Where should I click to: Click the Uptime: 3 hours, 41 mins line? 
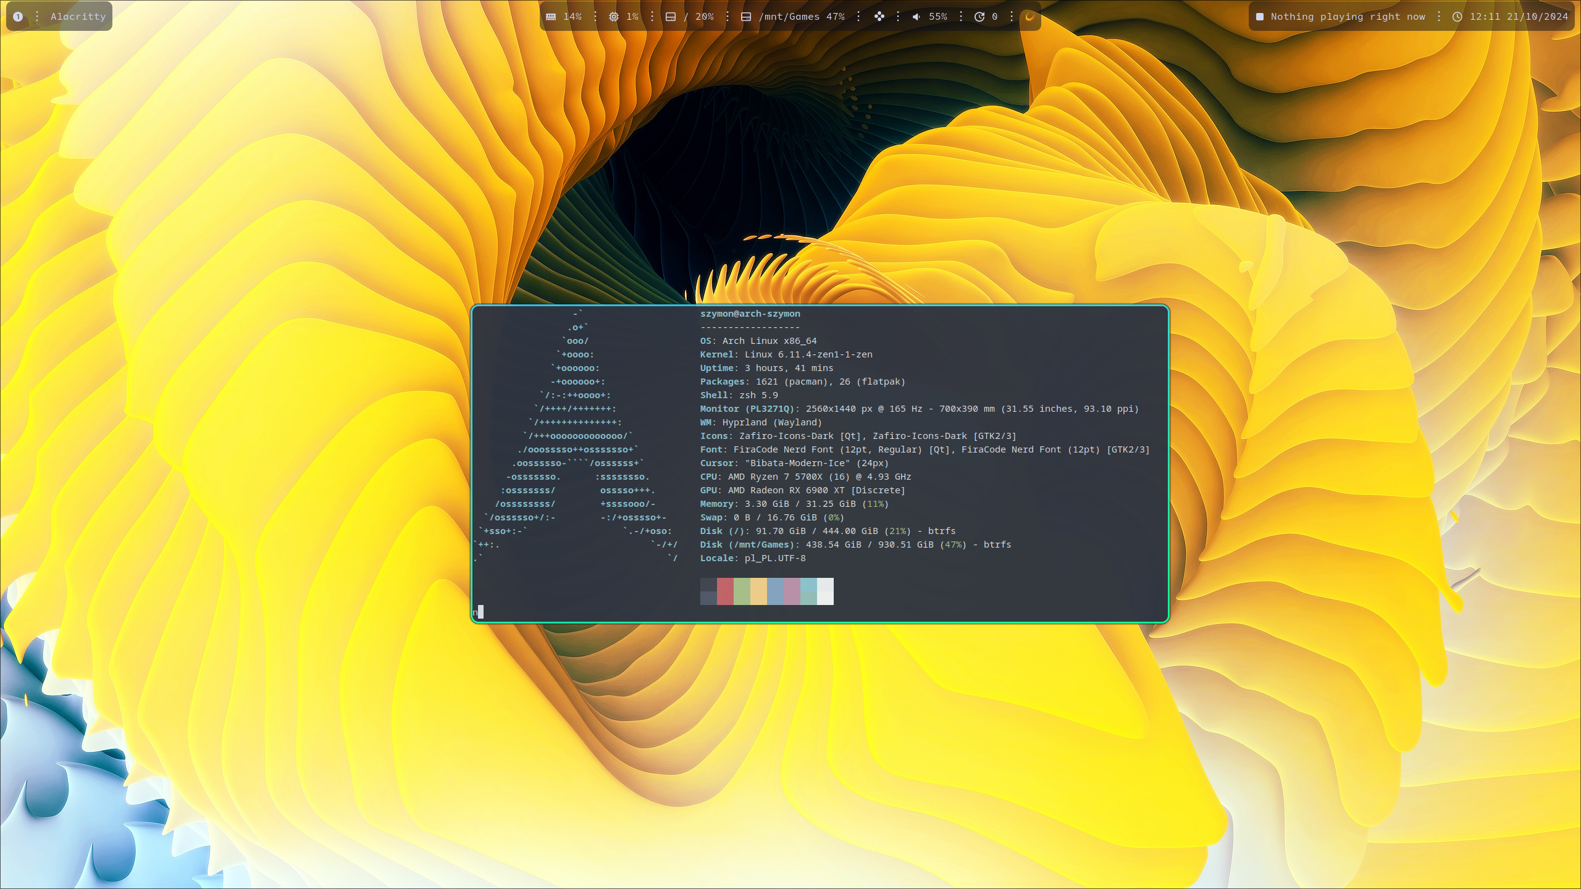pyautogui.click(x=766, y=368)
